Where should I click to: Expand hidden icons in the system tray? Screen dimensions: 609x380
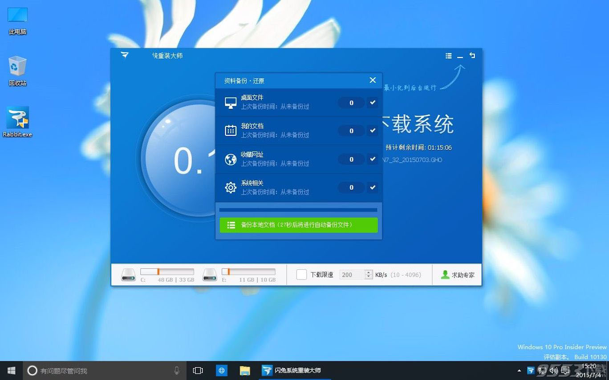[519, 370]
